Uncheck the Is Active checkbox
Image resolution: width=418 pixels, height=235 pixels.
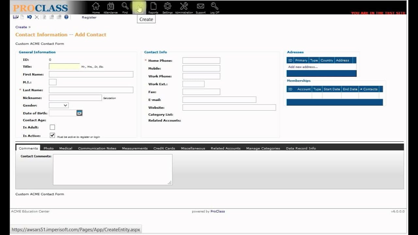click(x=52, y=135)
